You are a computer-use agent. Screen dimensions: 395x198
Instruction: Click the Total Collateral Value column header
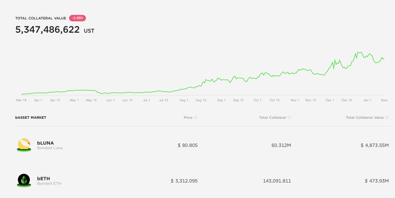click(365, 117)
